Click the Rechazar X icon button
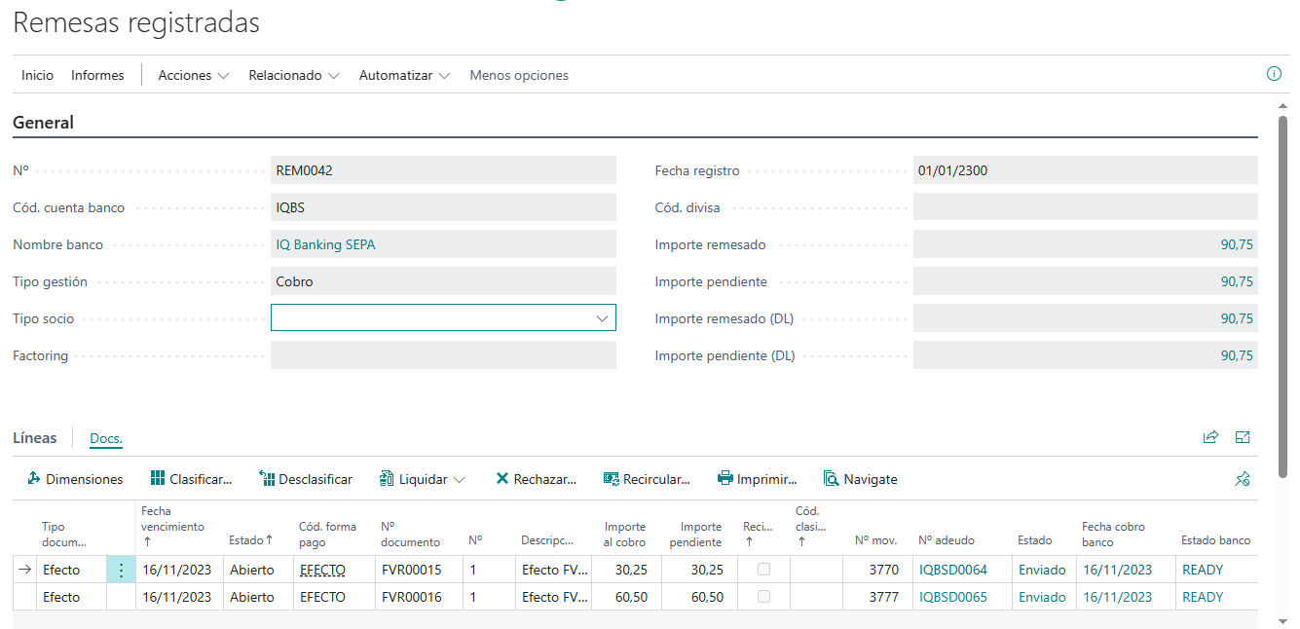Screen dimensions: 1300x629 coord(502,479)
